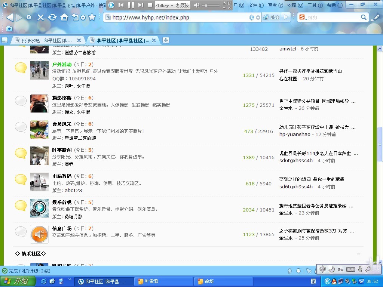Image resolution: width=383 pixels, height=287 pixels.
Task: Open the 徐培 folder on taskbar
Action: (x=223, y=281)
